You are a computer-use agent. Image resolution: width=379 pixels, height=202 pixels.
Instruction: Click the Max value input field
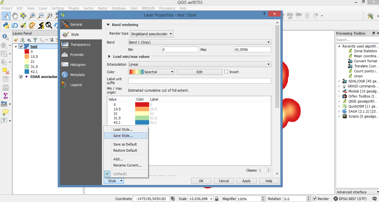(252, 49)
